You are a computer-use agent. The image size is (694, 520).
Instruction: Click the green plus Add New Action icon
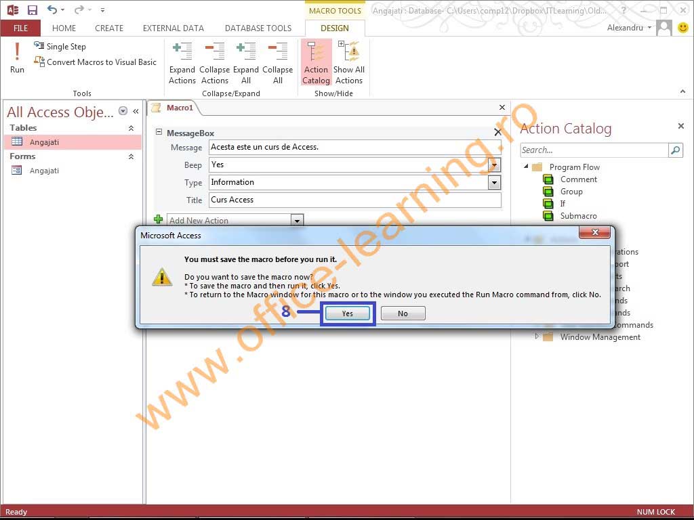(159, 219)
